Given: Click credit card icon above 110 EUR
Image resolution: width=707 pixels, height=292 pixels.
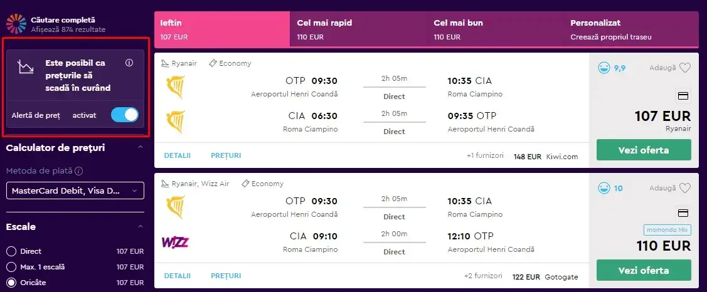Looking at the screenshot, I should [x=683, y=212].
